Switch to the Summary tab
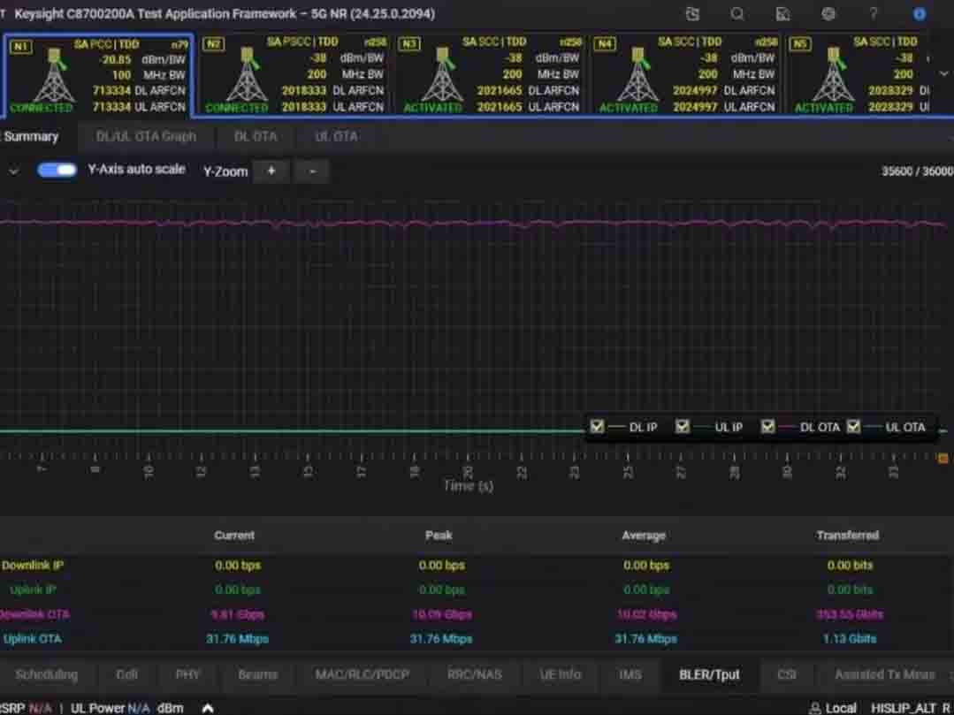This screenshot has height=715, width=954. pos(30,137)
